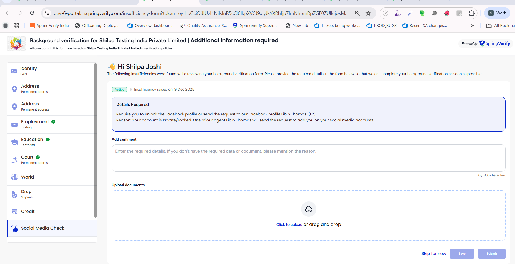Click the Court gavel icon
The height and width of the screenshot is (264, 515).
coord(14,160)
